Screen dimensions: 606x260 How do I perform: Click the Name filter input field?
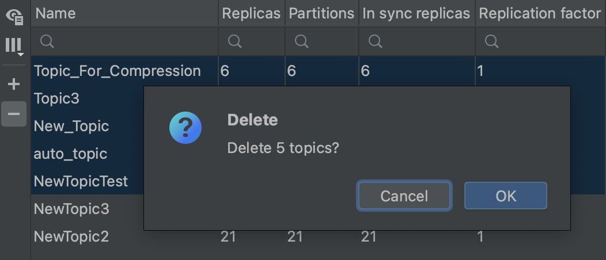(x=124, y=41)
